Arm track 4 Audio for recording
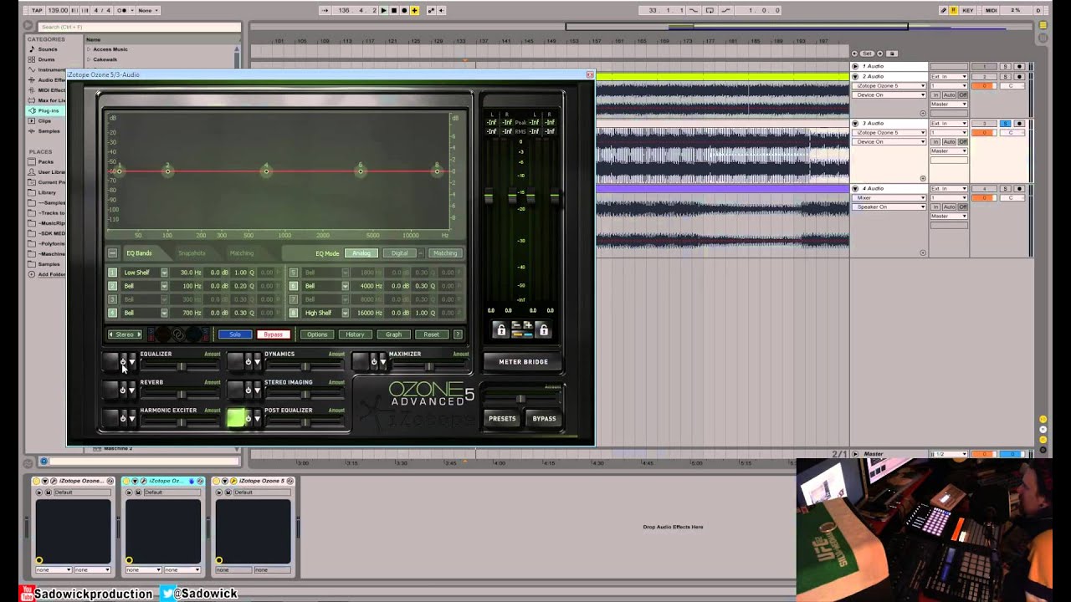This screenshot has height=602, width=1071. [x=1018, y=189]
